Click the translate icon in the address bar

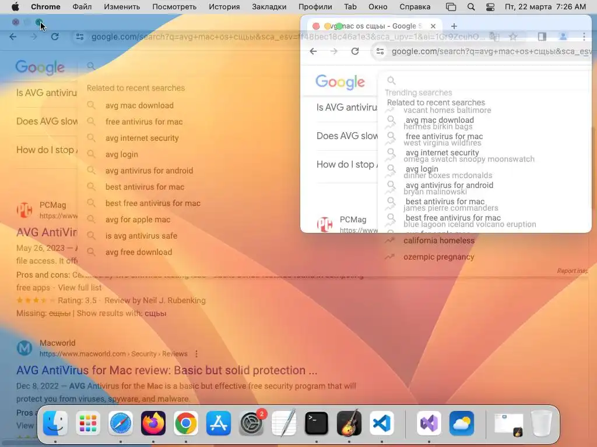click(x=494, y=37)
